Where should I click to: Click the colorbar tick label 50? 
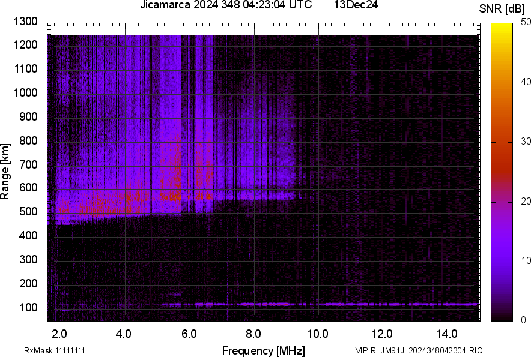(527, 22)
